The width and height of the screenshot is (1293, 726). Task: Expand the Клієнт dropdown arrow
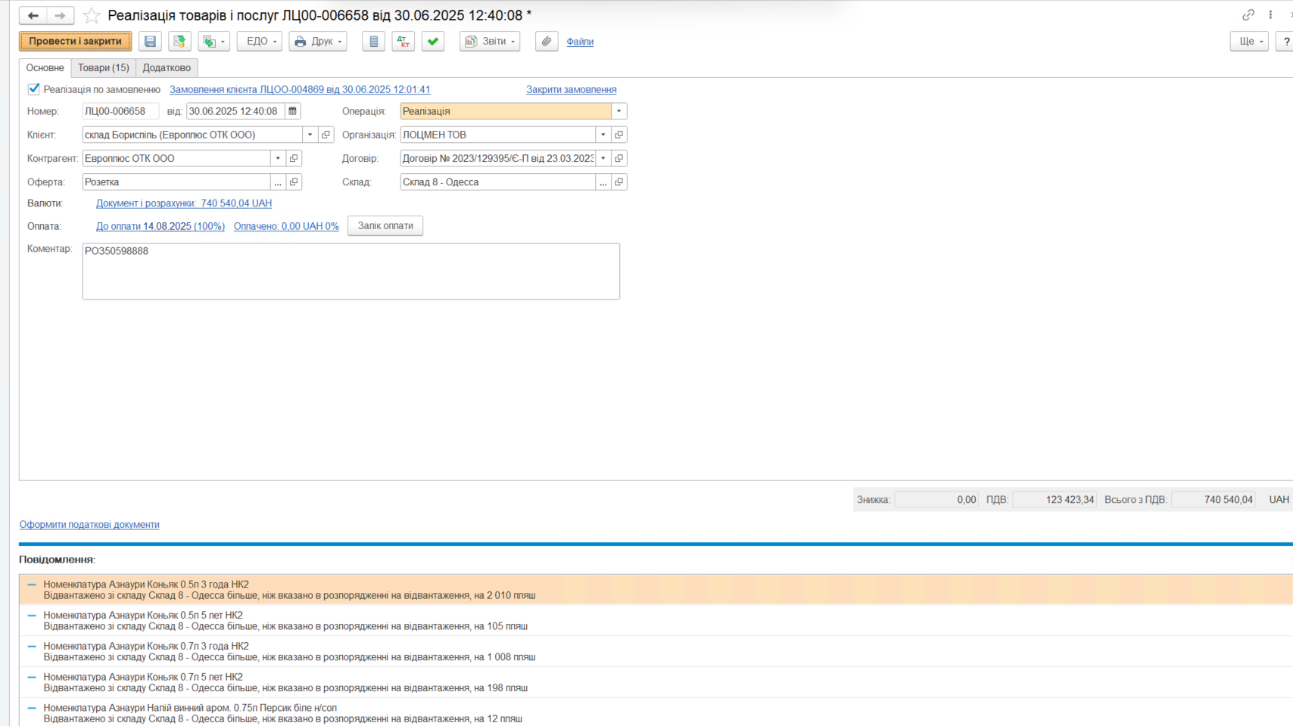[310, 135]
